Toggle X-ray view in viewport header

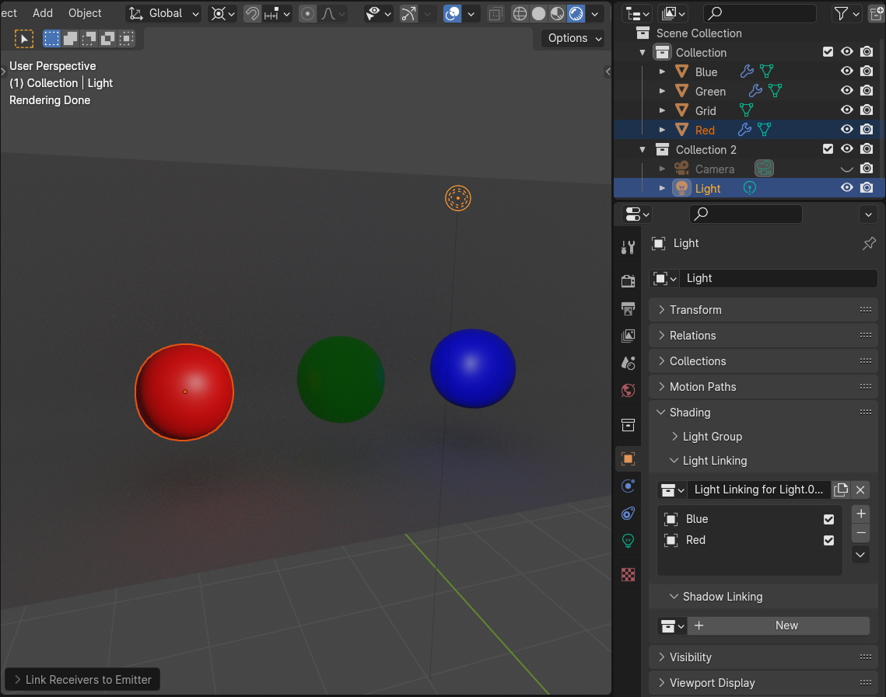click(496, 13)
